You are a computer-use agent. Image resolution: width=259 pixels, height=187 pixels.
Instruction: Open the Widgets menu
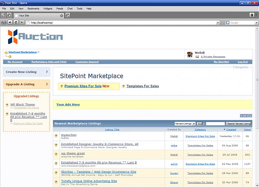coord(48,8)
